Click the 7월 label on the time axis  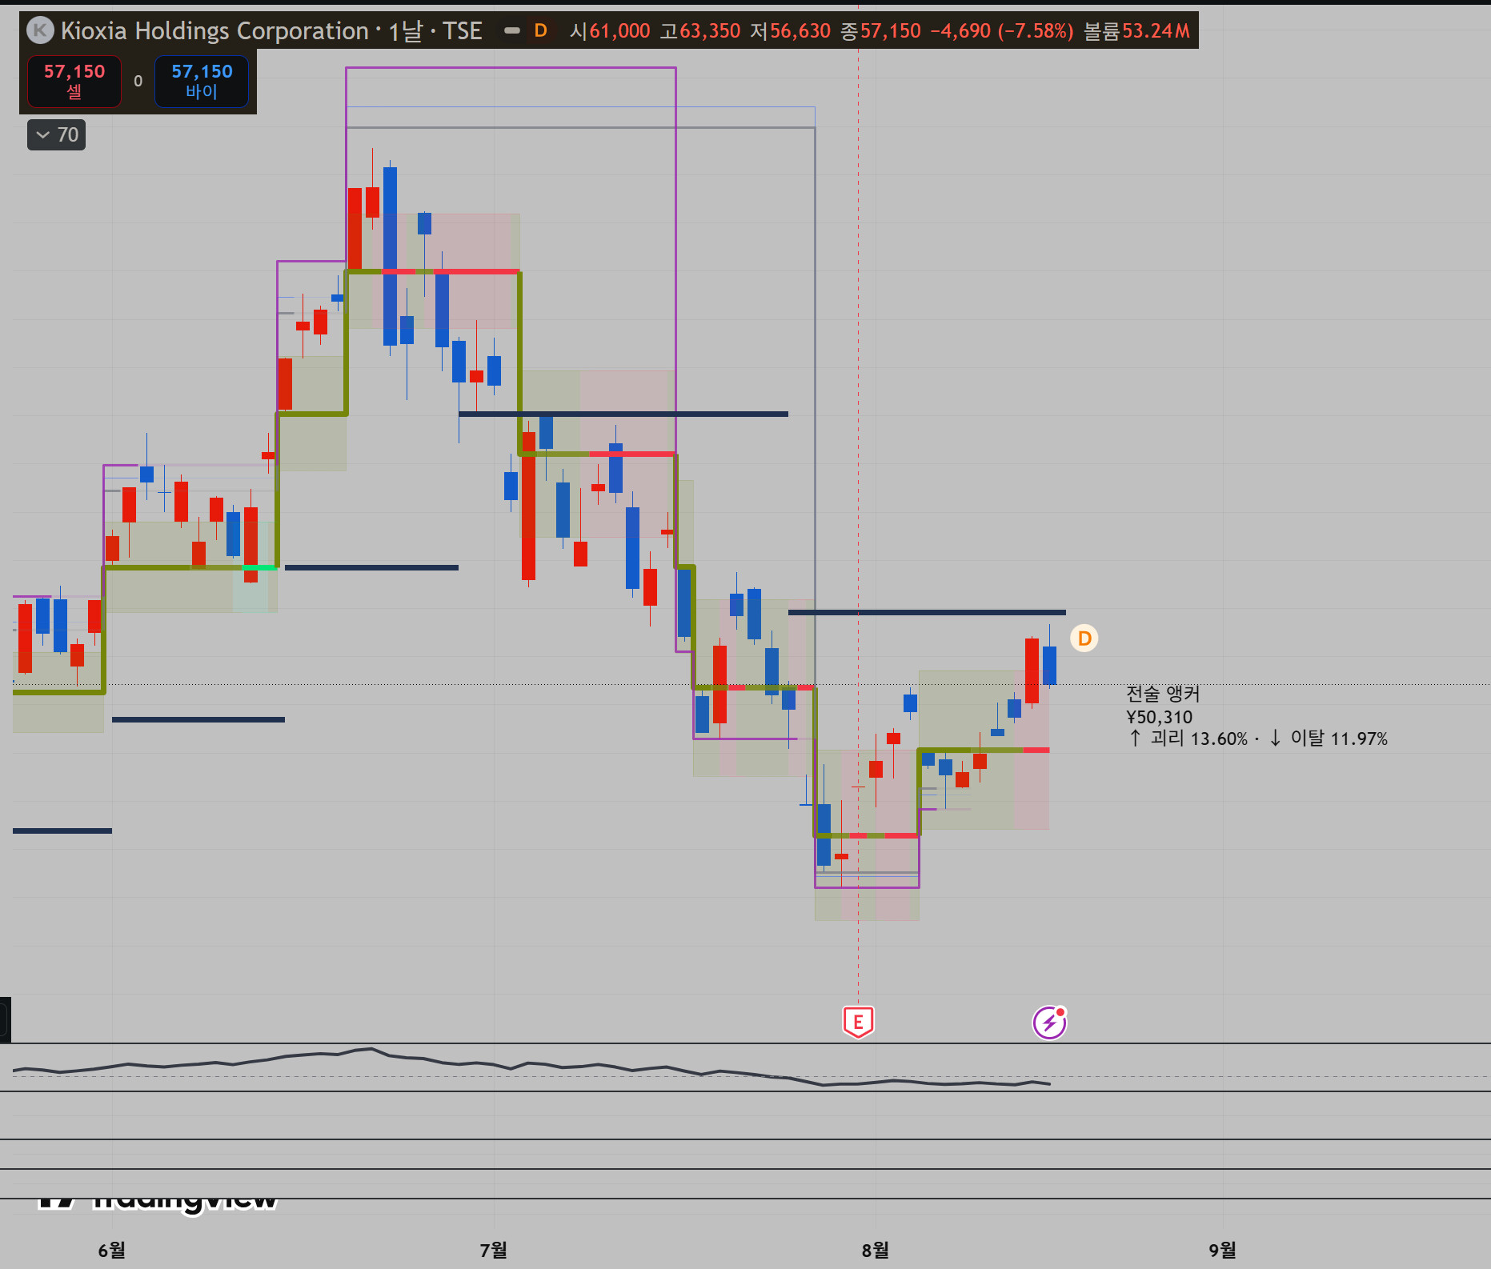pos(494,1250)
